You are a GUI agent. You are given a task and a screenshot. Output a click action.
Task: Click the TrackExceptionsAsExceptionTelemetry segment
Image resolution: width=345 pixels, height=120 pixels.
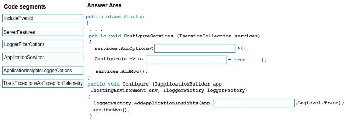(43, 83)
